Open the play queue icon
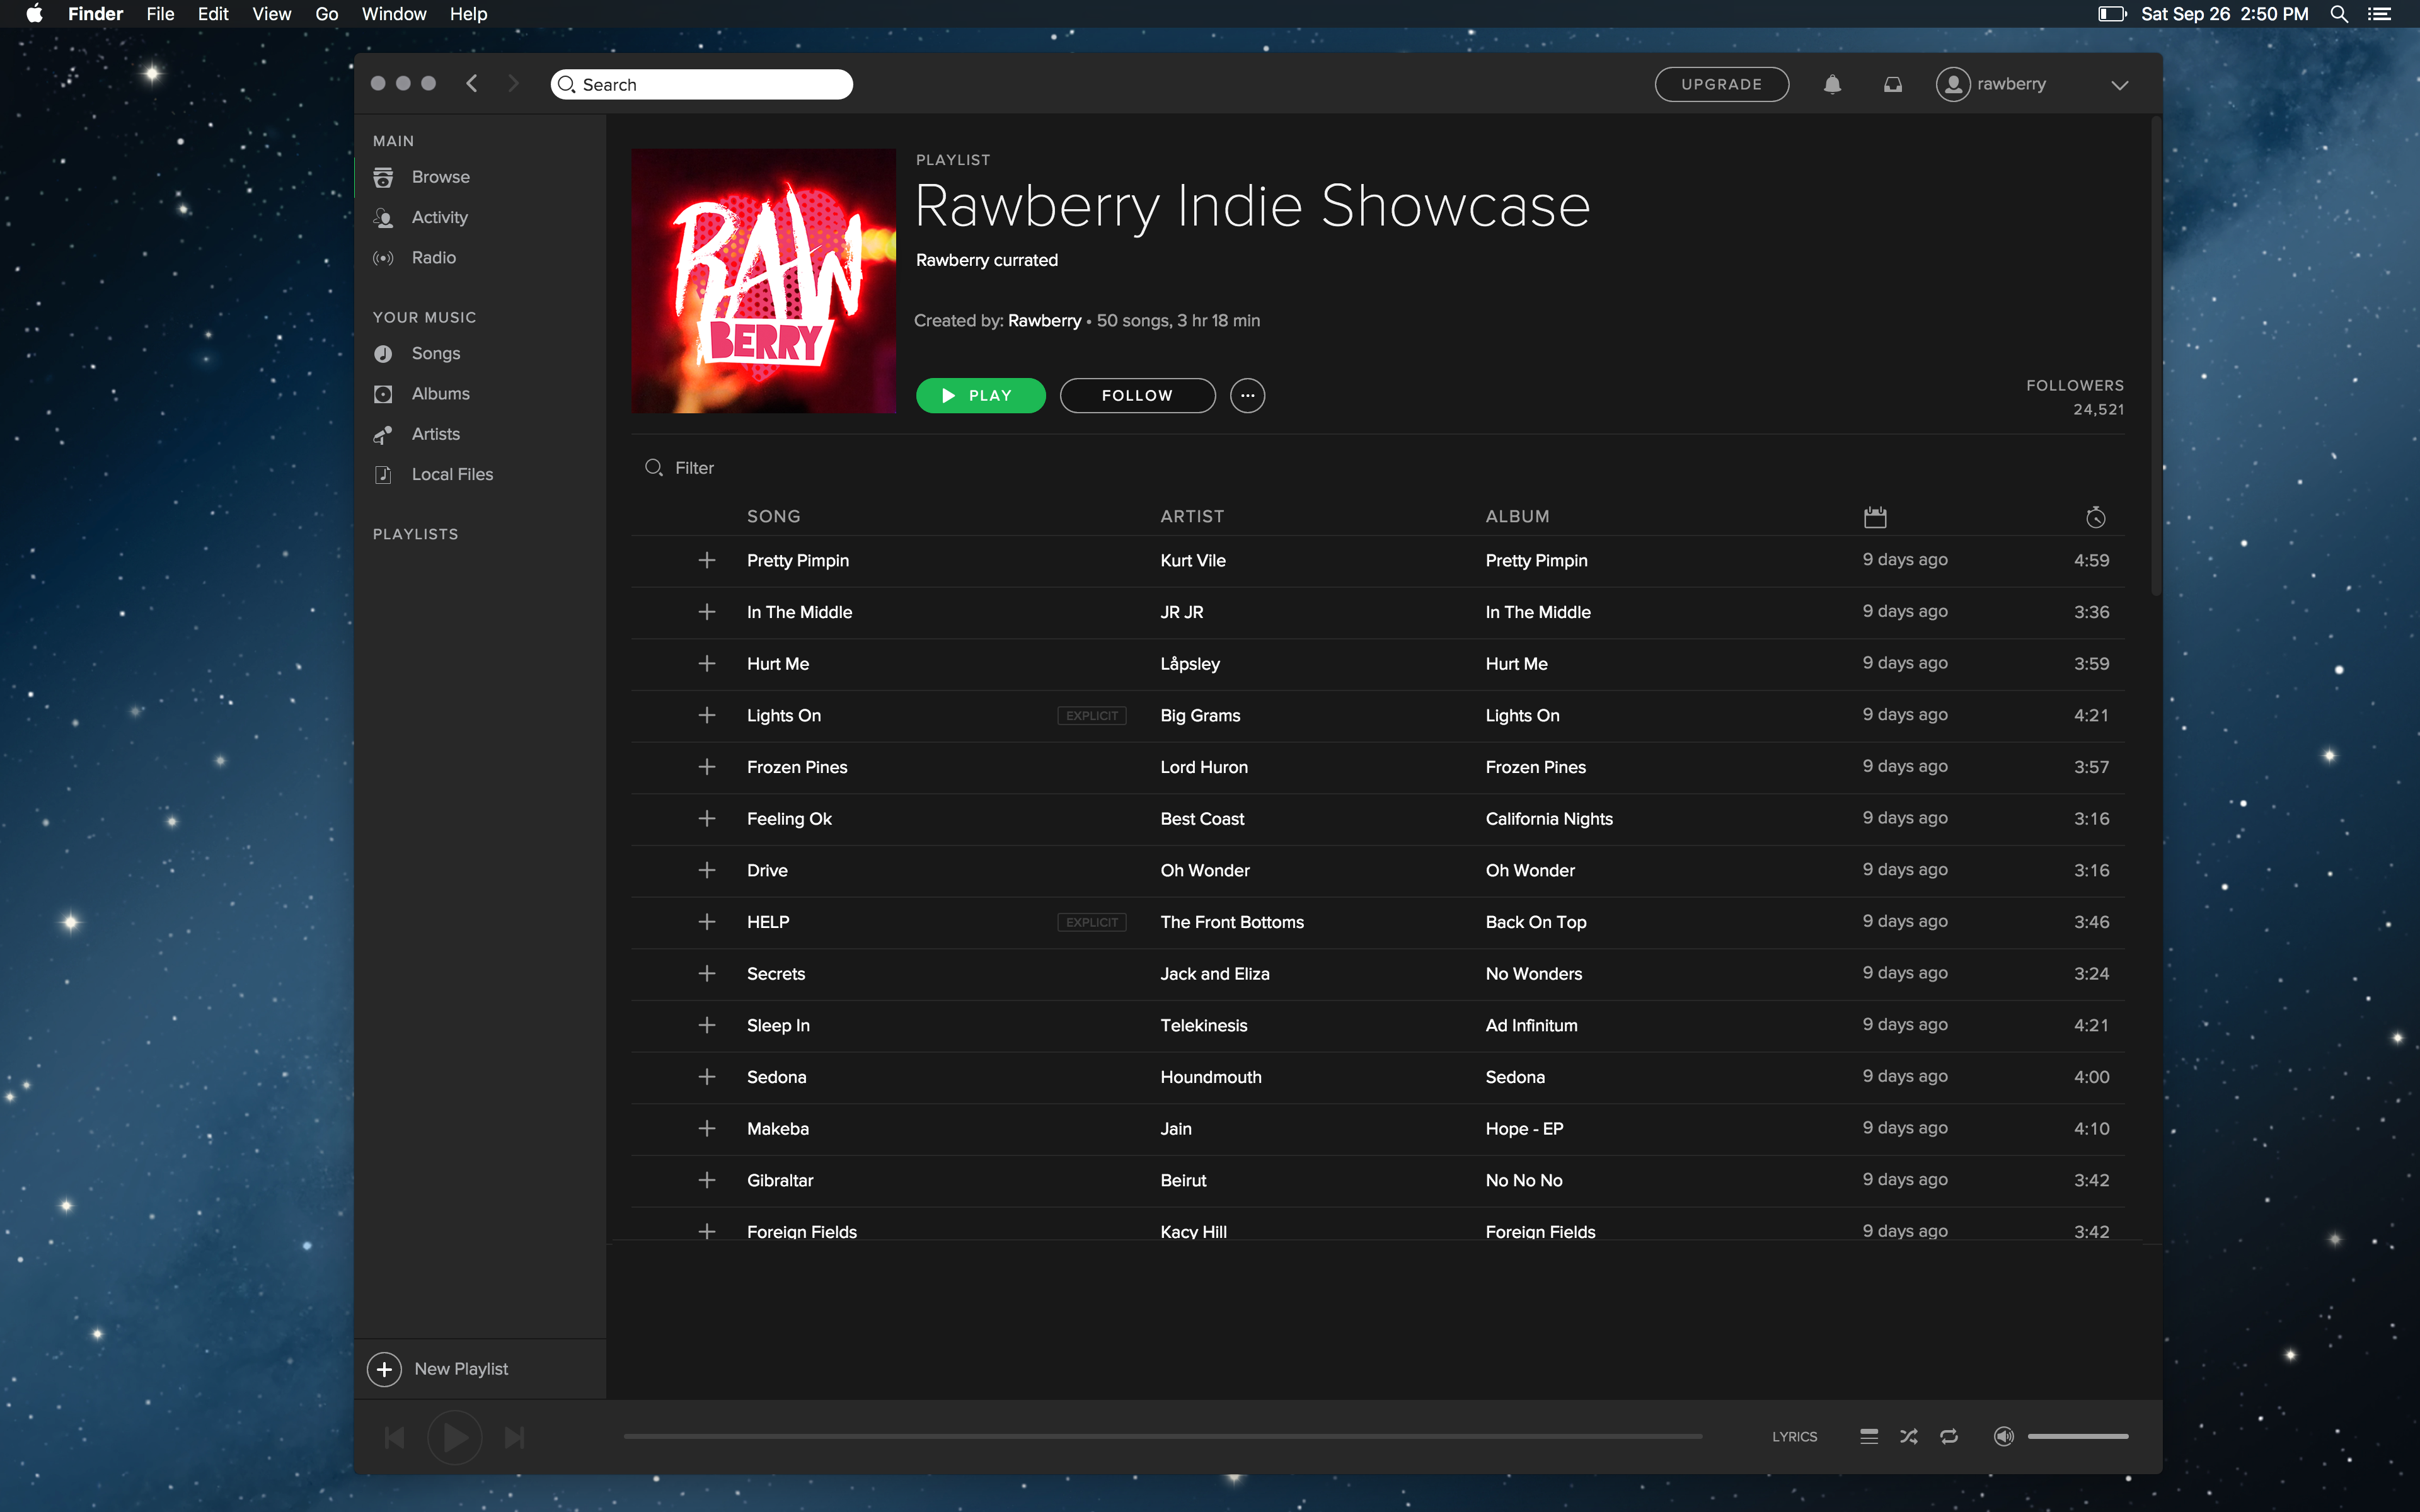2420x1512 pixels. 1869,1436
